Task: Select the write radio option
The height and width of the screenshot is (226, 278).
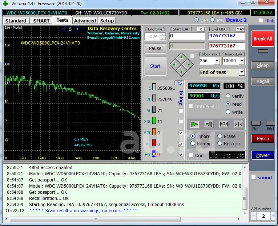Action: (x=228, y=112)
